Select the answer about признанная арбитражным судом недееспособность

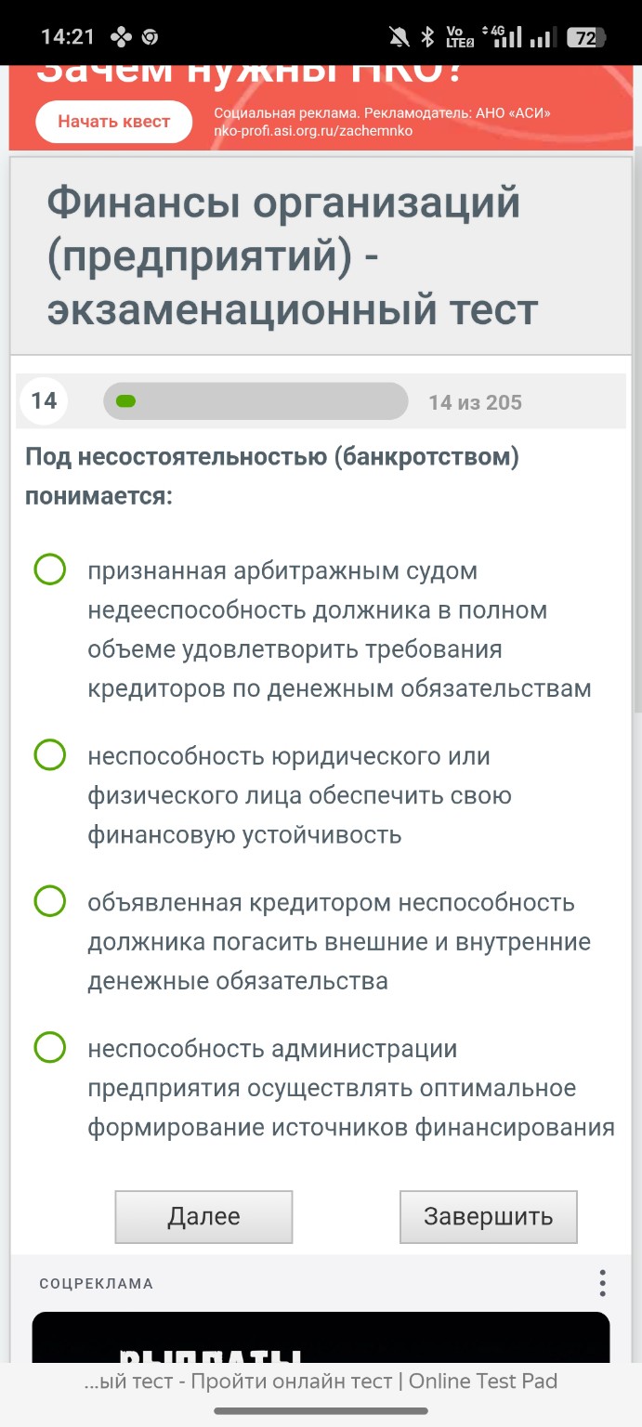[48, 570]
